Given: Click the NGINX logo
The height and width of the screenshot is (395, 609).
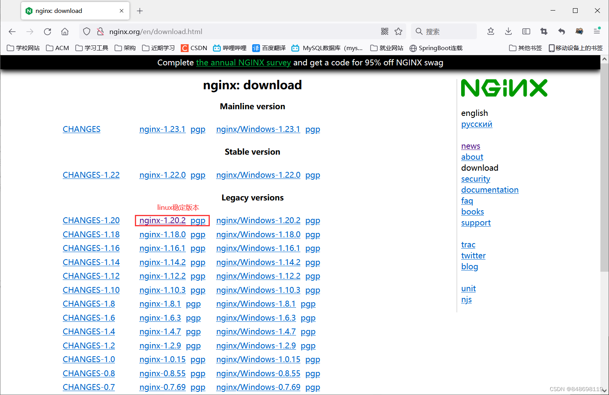Looking at the screenshot, I should pyautogui.click(x=504, y=88).
